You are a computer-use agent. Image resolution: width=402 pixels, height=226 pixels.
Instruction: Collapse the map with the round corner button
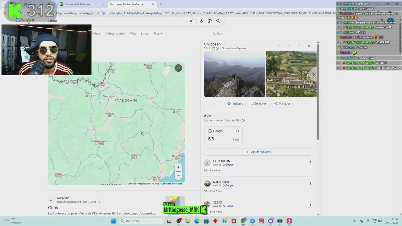coord(178,68)
